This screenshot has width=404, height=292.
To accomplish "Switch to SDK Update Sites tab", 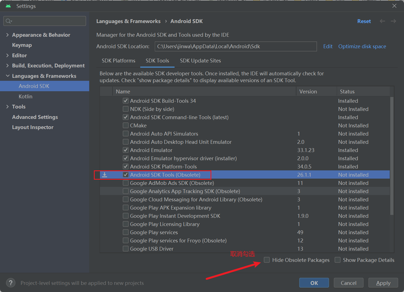I will tap(200, 61).
